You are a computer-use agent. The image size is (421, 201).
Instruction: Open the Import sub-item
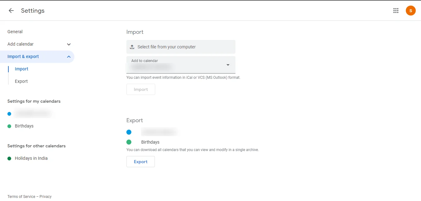(x=21, y=69)
